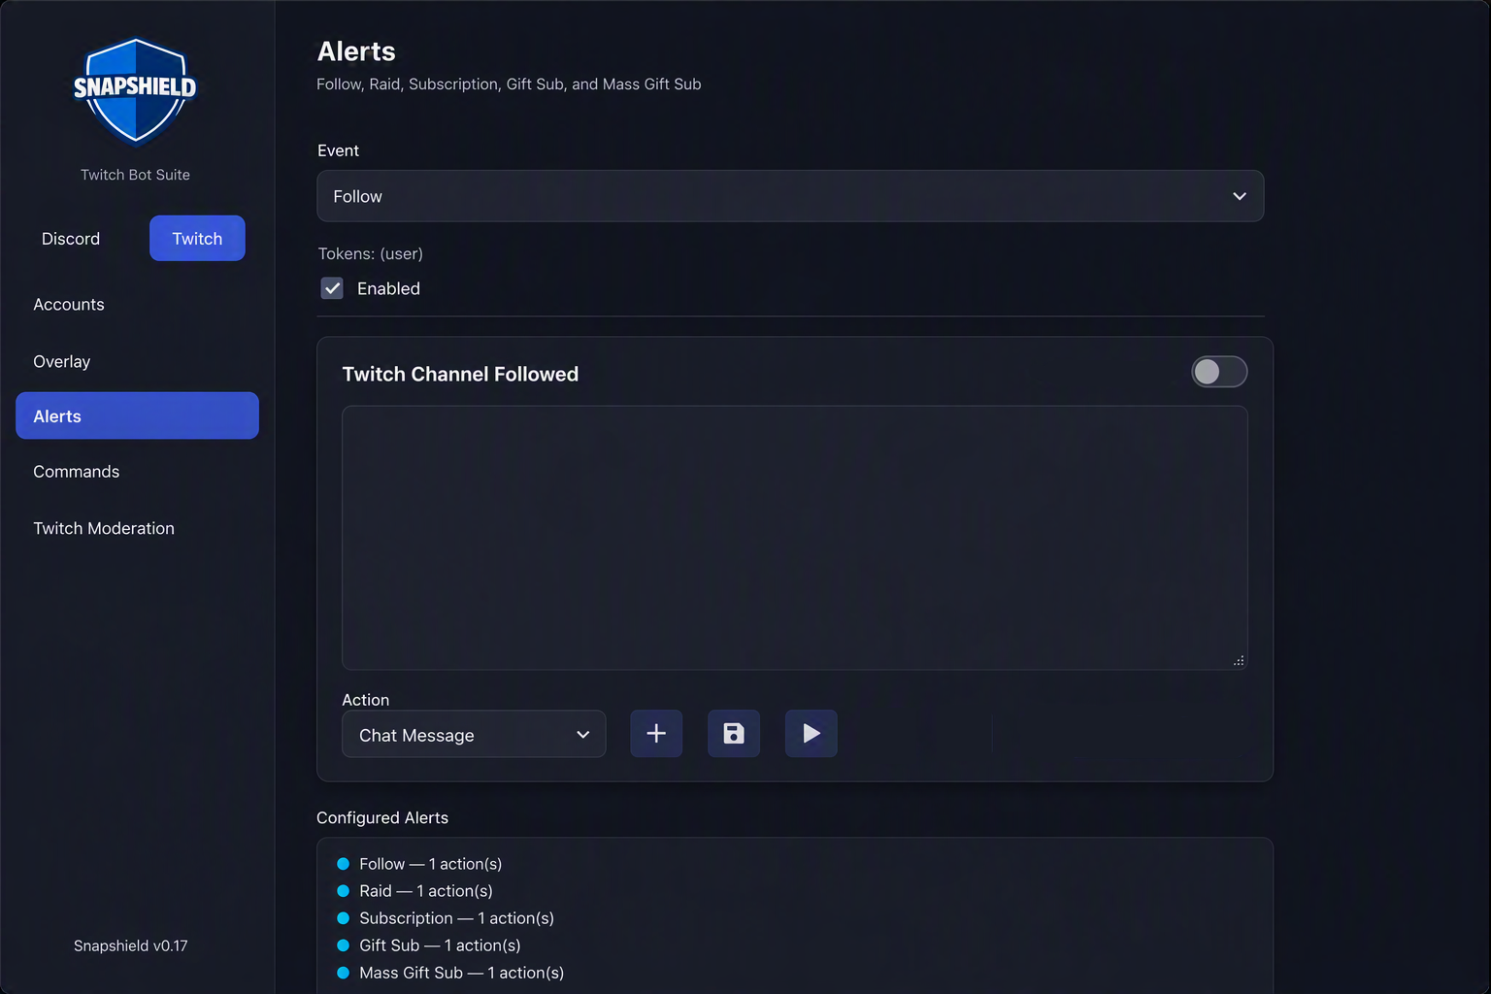Go to the Alerts section

(x=137, y=416)
